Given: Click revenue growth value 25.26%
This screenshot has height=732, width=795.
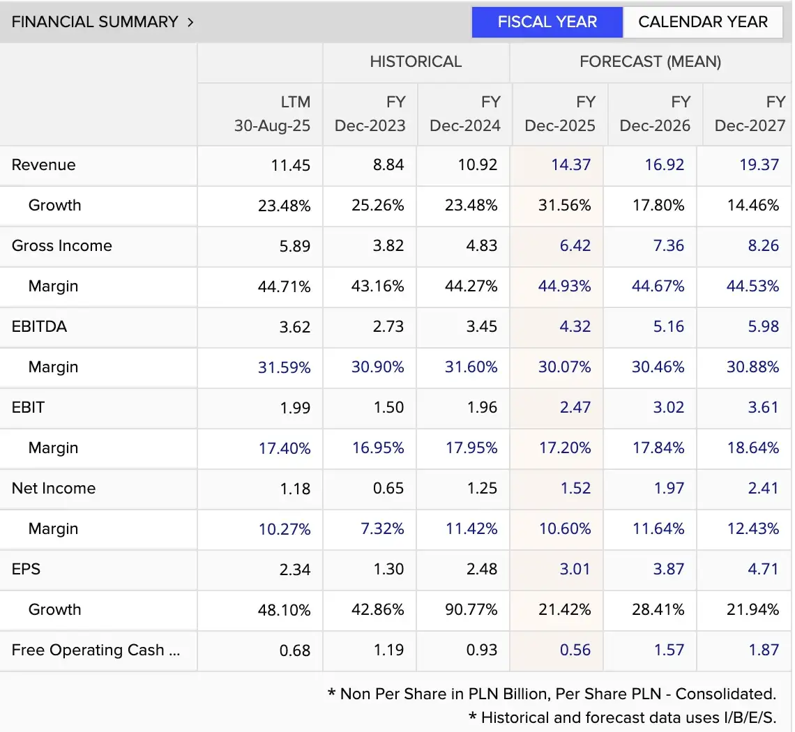Looking at the screenshot, I should point(378,205).
